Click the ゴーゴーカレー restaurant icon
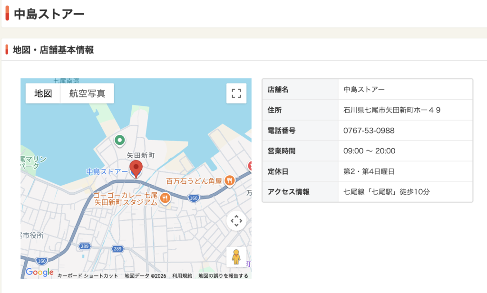Image resolution: width=487 pixels, height=293 pixels. [x=165, y=198]
